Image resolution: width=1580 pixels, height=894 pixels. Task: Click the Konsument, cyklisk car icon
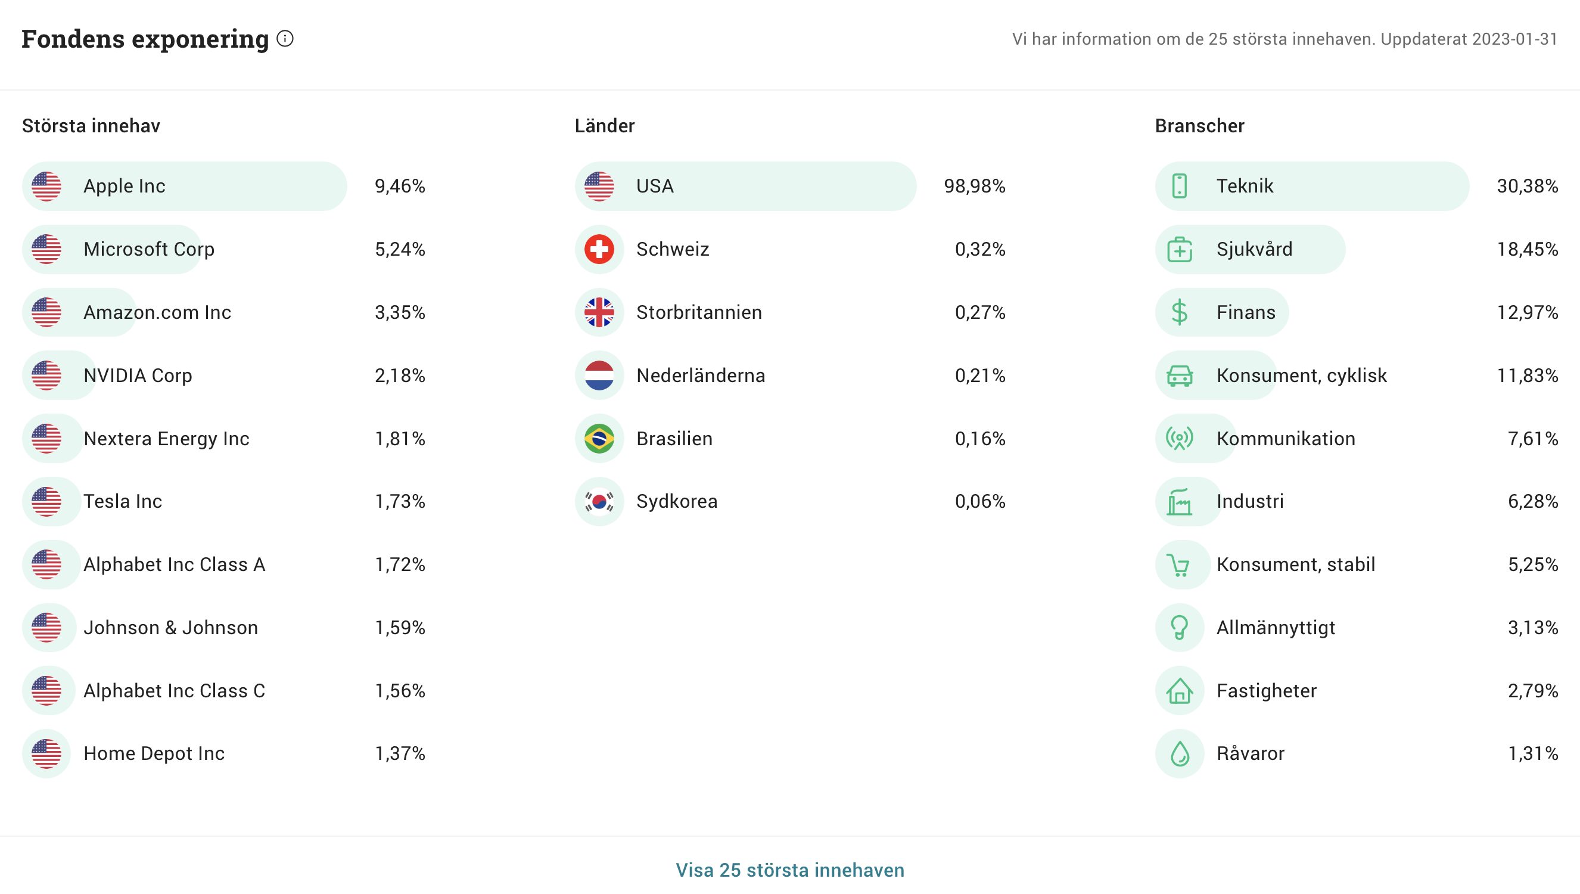pyautogui.click(x=1178, y=375)
